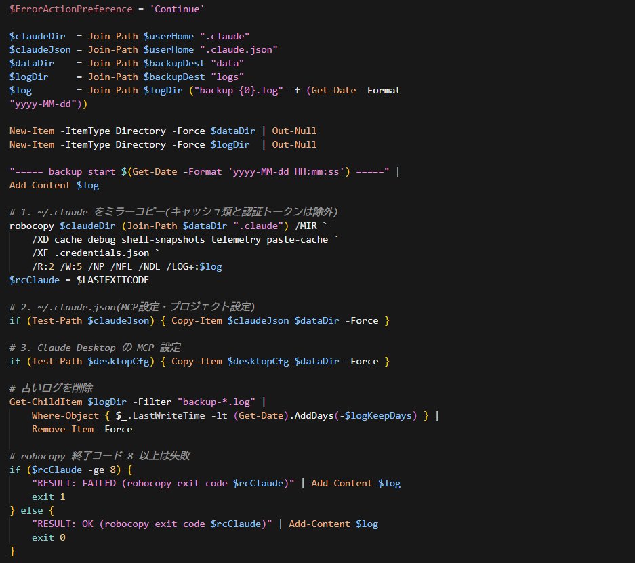Click the "RESULT: OK" string
This screenshot has width=635, height=563.
tap(152, 524)
